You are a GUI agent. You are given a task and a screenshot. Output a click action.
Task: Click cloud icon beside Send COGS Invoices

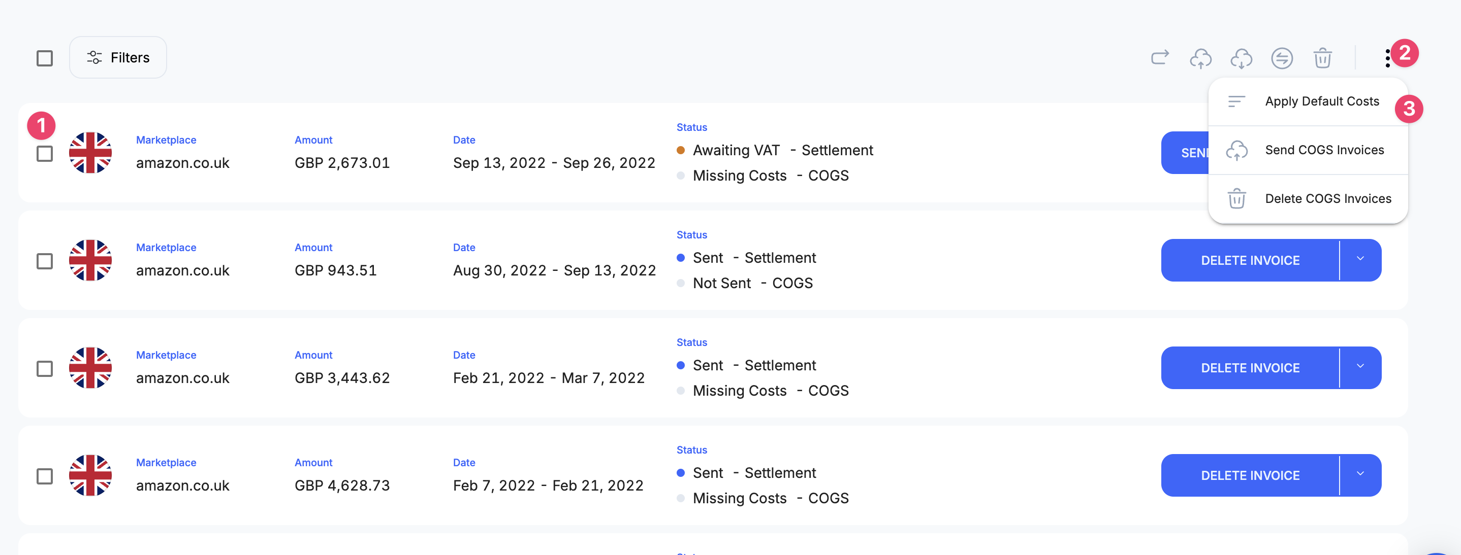[1236, 150]
